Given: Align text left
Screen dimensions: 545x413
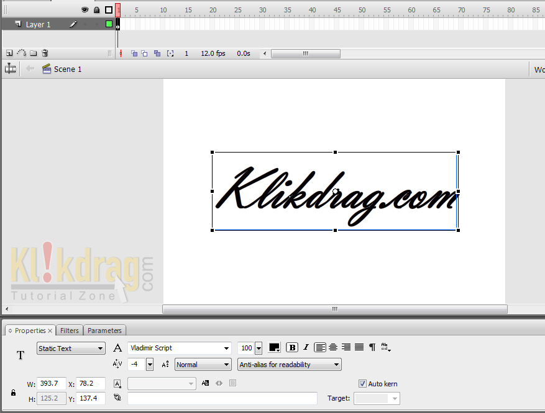Looking at the screenshot, I should coord(320,347).
